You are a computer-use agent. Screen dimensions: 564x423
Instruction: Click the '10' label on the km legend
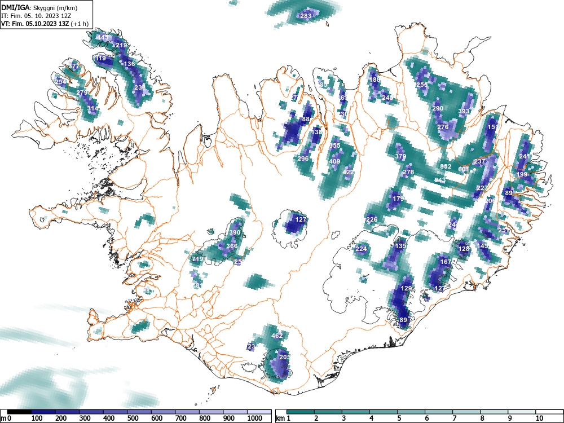coord(539,418)
